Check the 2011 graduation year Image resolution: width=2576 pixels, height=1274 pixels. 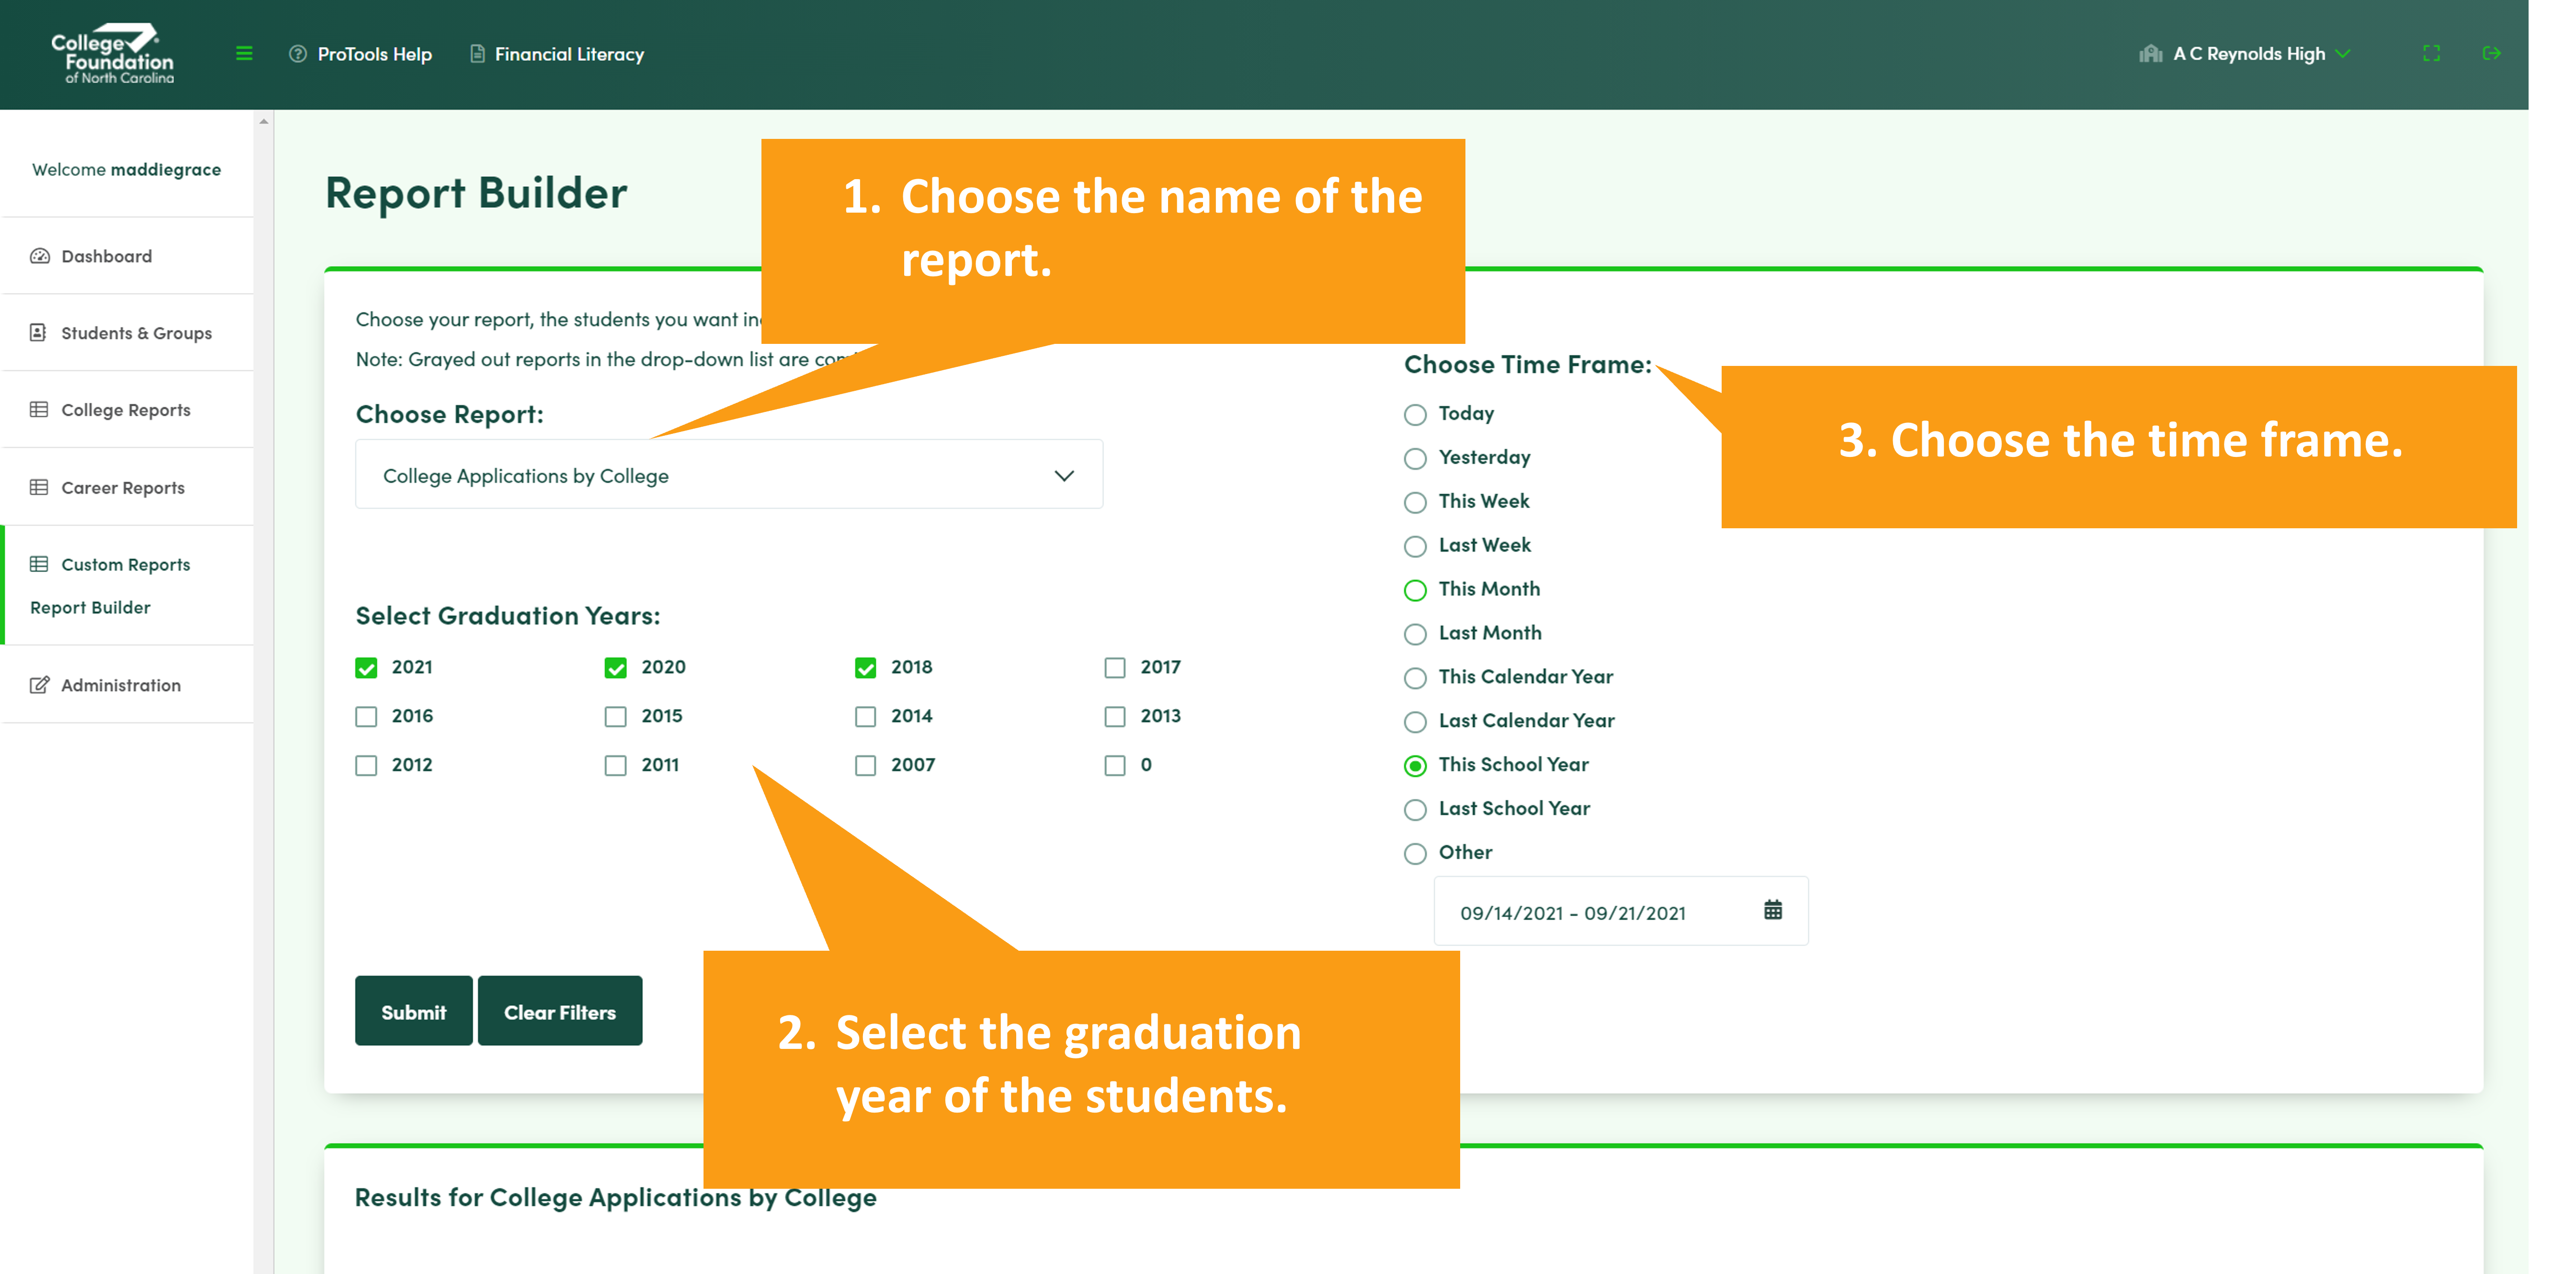(616, 766)
